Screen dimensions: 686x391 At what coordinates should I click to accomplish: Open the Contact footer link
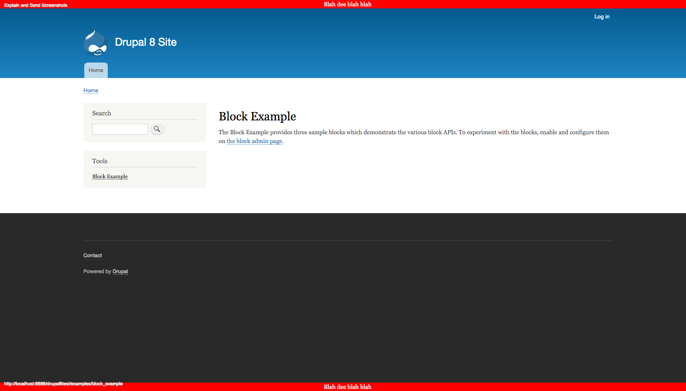[x=93, y=255]
